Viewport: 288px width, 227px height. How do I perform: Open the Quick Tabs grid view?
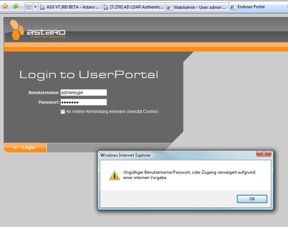pyautogui.click(x=29, y=7)
